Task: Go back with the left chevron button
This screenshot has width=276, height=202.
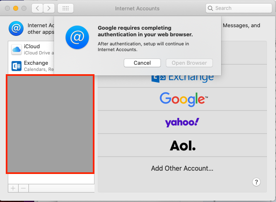Action: [x=37, y=8]
